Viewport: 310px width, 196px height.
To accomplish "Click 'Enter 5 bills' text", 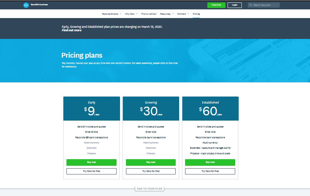I will coord(92,132).
